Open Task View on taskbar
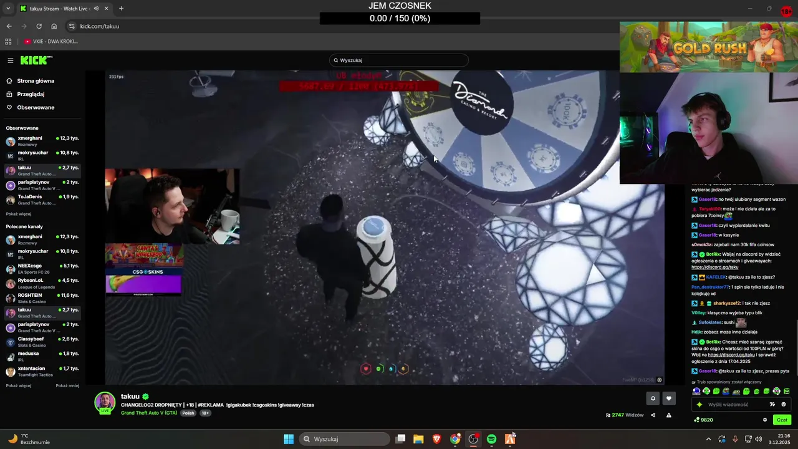This screenshot has height=449, width=798. 401,439
